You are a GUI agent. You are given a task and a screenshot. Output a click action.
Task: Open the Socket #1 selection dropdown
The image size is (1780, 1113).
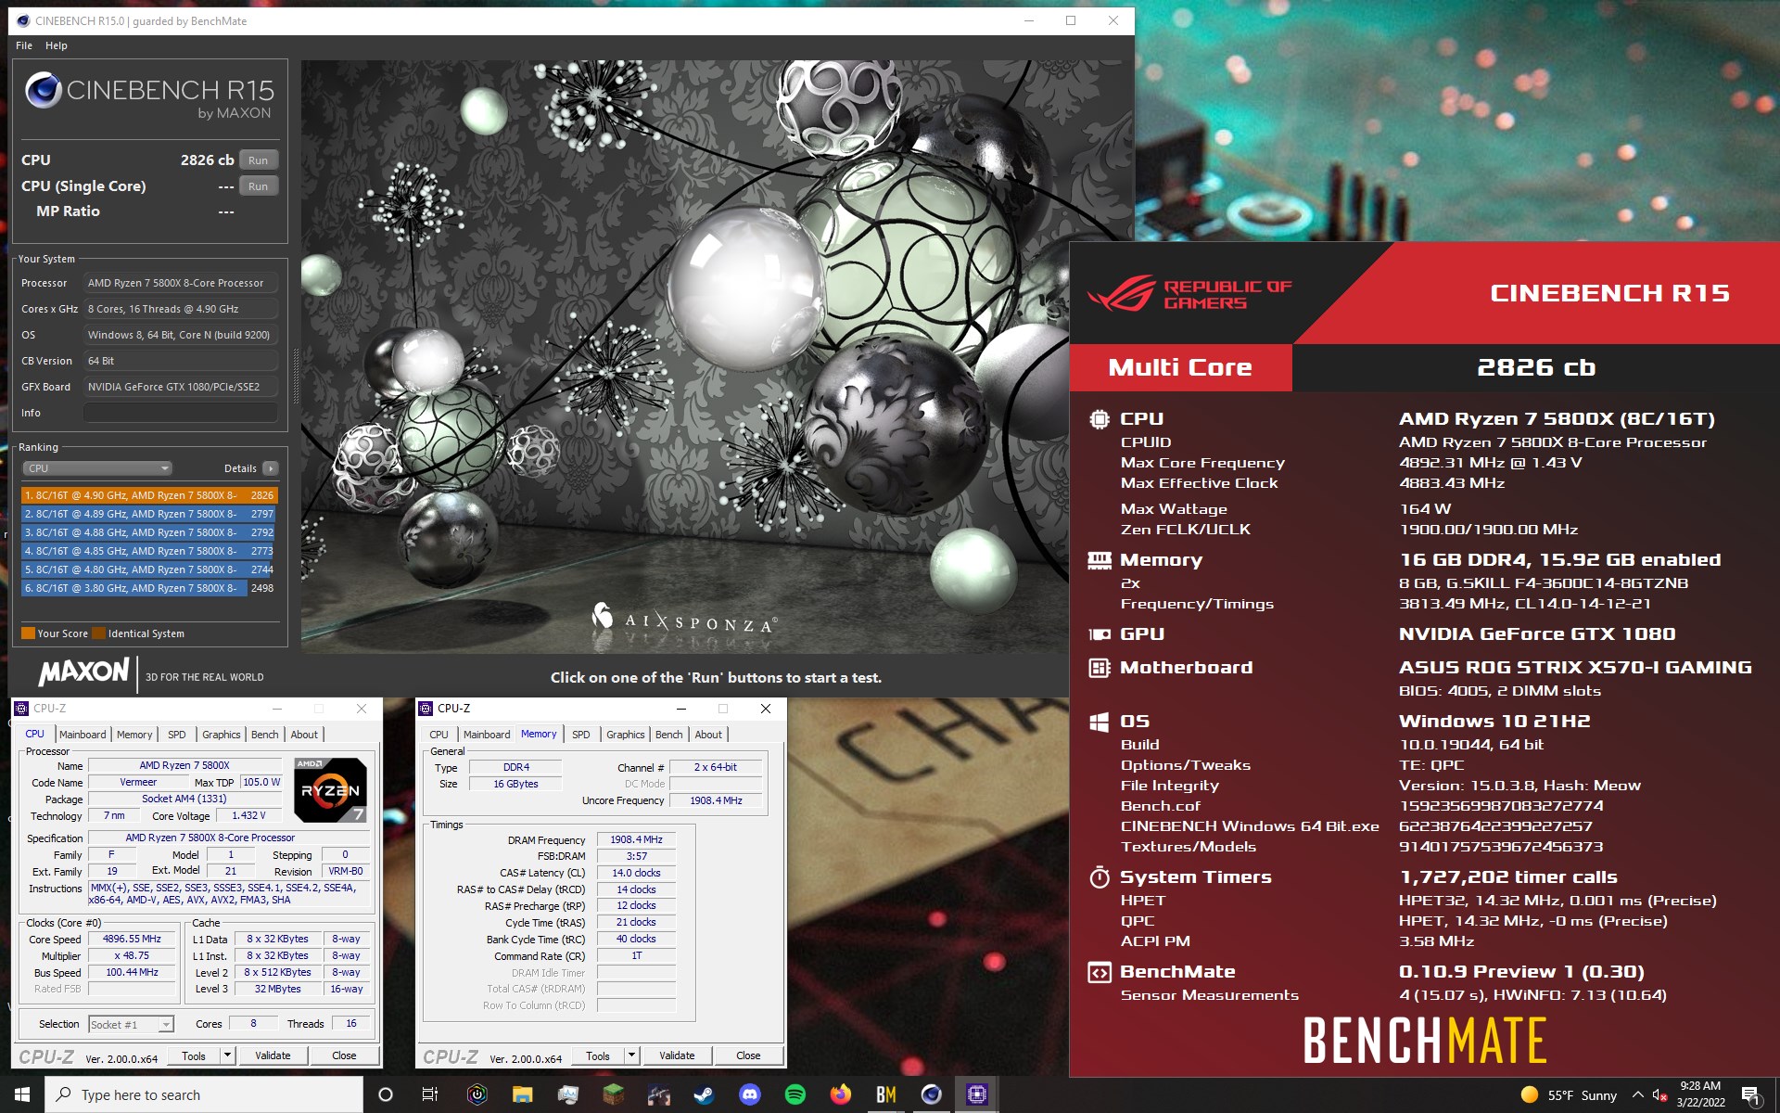[x=131, y=1024]
